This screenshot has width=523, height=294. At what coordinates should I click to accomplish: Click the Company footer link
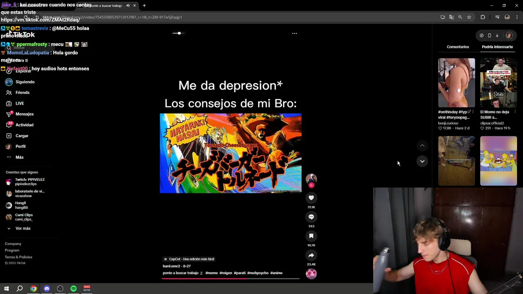point(13,244)
